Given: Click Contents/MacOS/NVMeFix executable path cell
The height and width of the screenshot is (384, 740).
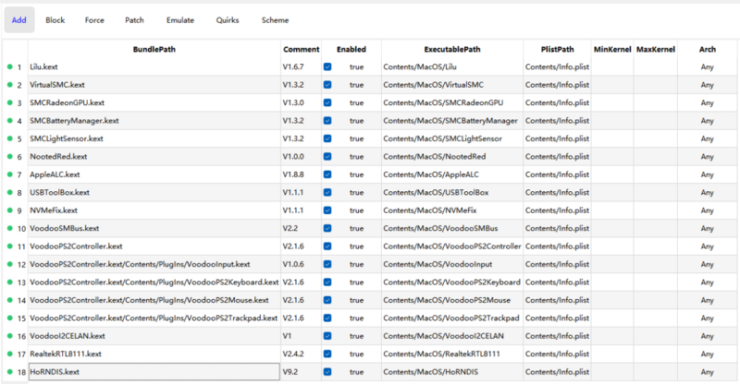Looking at the screenshot, I should click(452, 210).
